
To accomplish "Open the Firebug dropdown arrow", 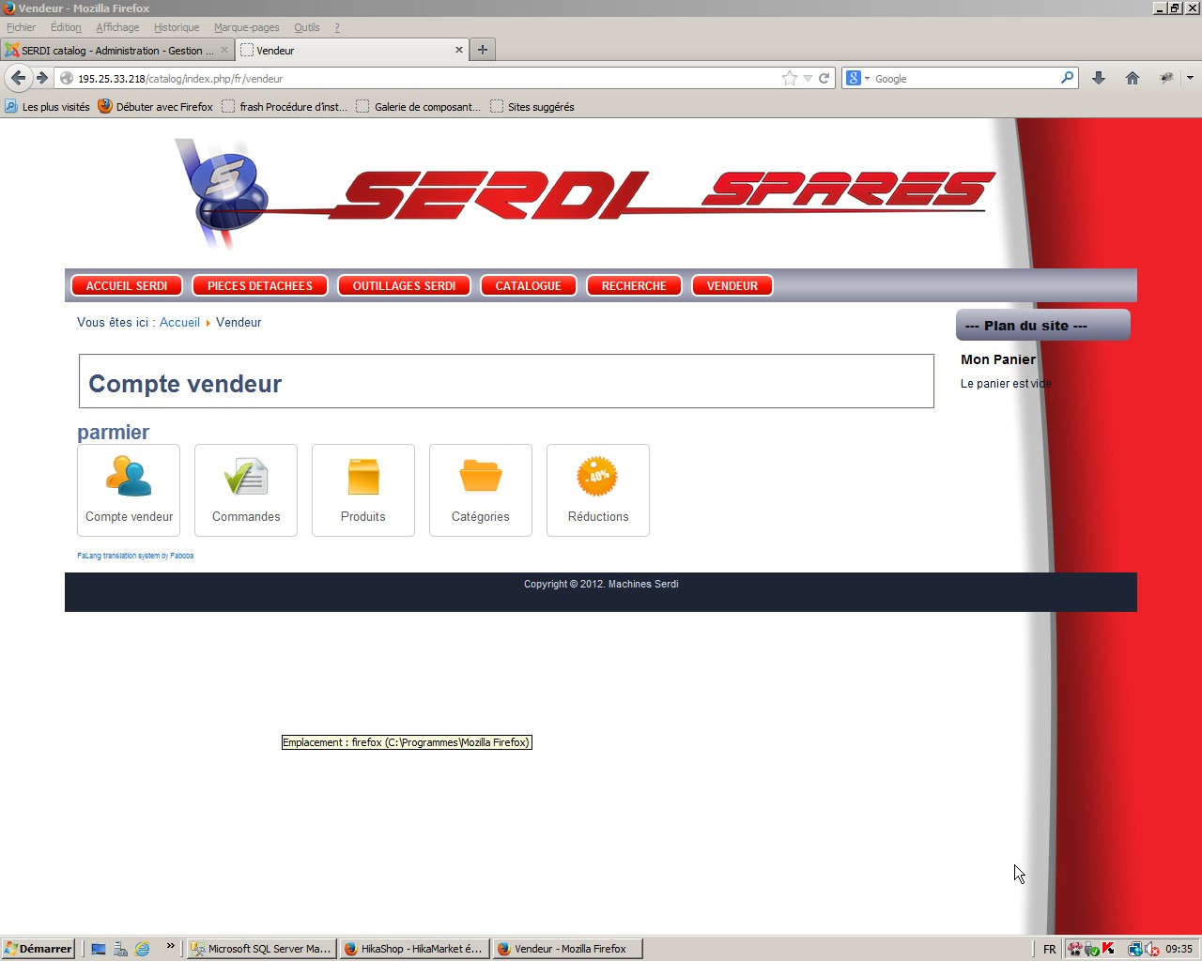I will click(1190, 79).
